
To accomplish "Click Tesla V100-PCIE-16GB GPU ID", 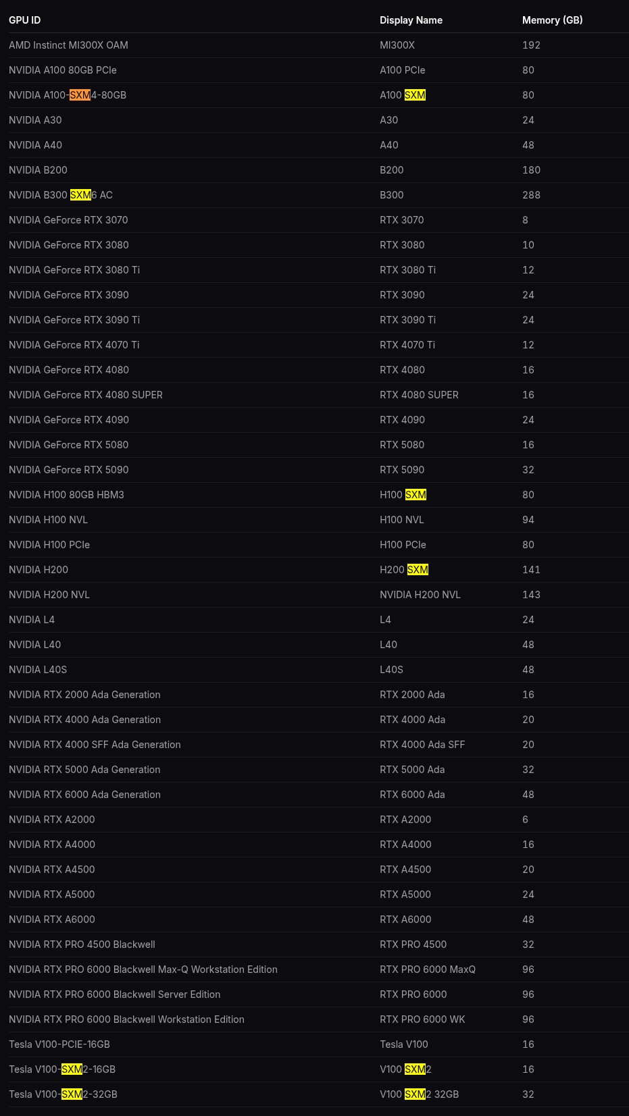I will 59,1044.
